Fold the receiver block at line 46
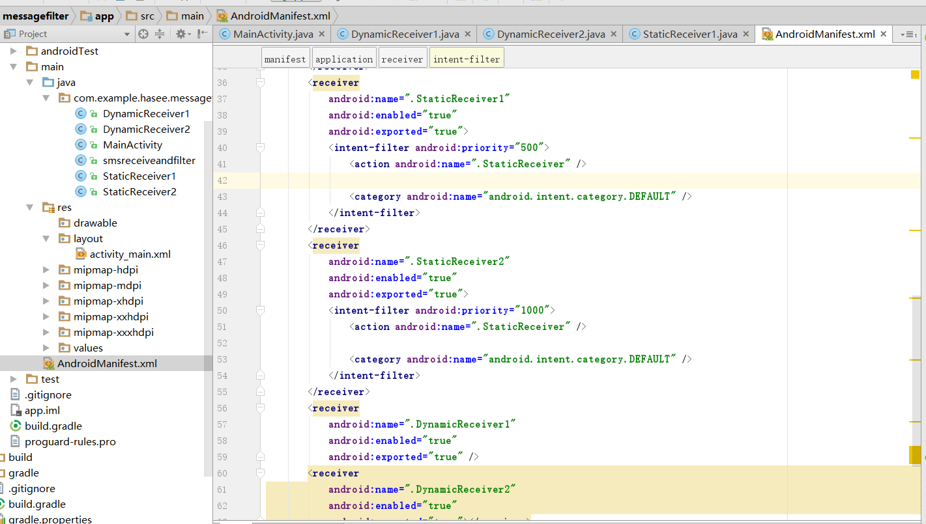Screen dimensions: 926x524 click(261, 245)
